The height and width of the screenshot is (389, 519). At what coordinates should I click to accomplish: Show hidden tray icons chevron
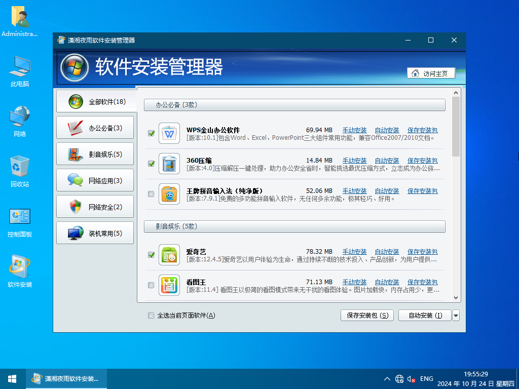click(387, 379)
